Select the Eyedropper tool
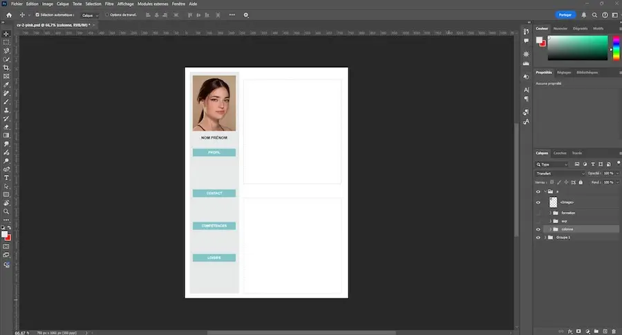622x335 pixels. tap(6, 85)
